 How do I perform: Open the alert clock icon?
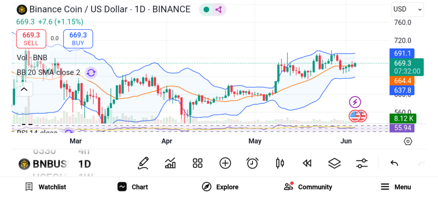[x=252, y=163]
